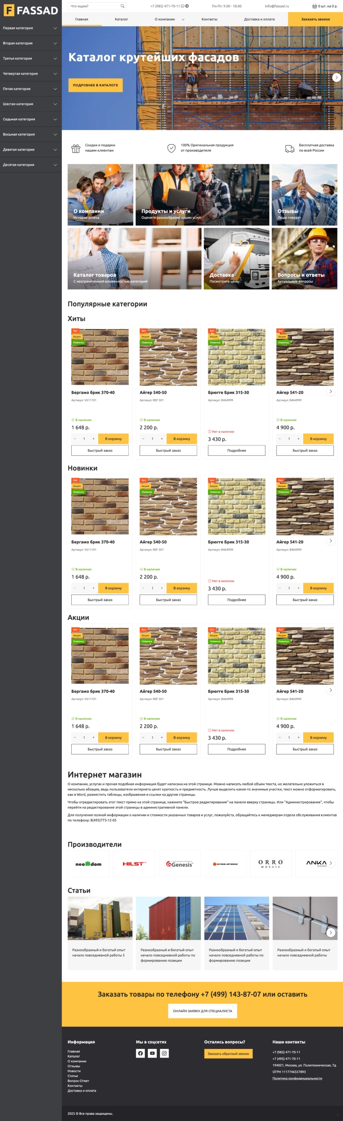Image resolution: width=343 pixels, height=1121 pixels.
Task: Open О компании dropdown arrow in menu
Action: [x=183, y=20]
